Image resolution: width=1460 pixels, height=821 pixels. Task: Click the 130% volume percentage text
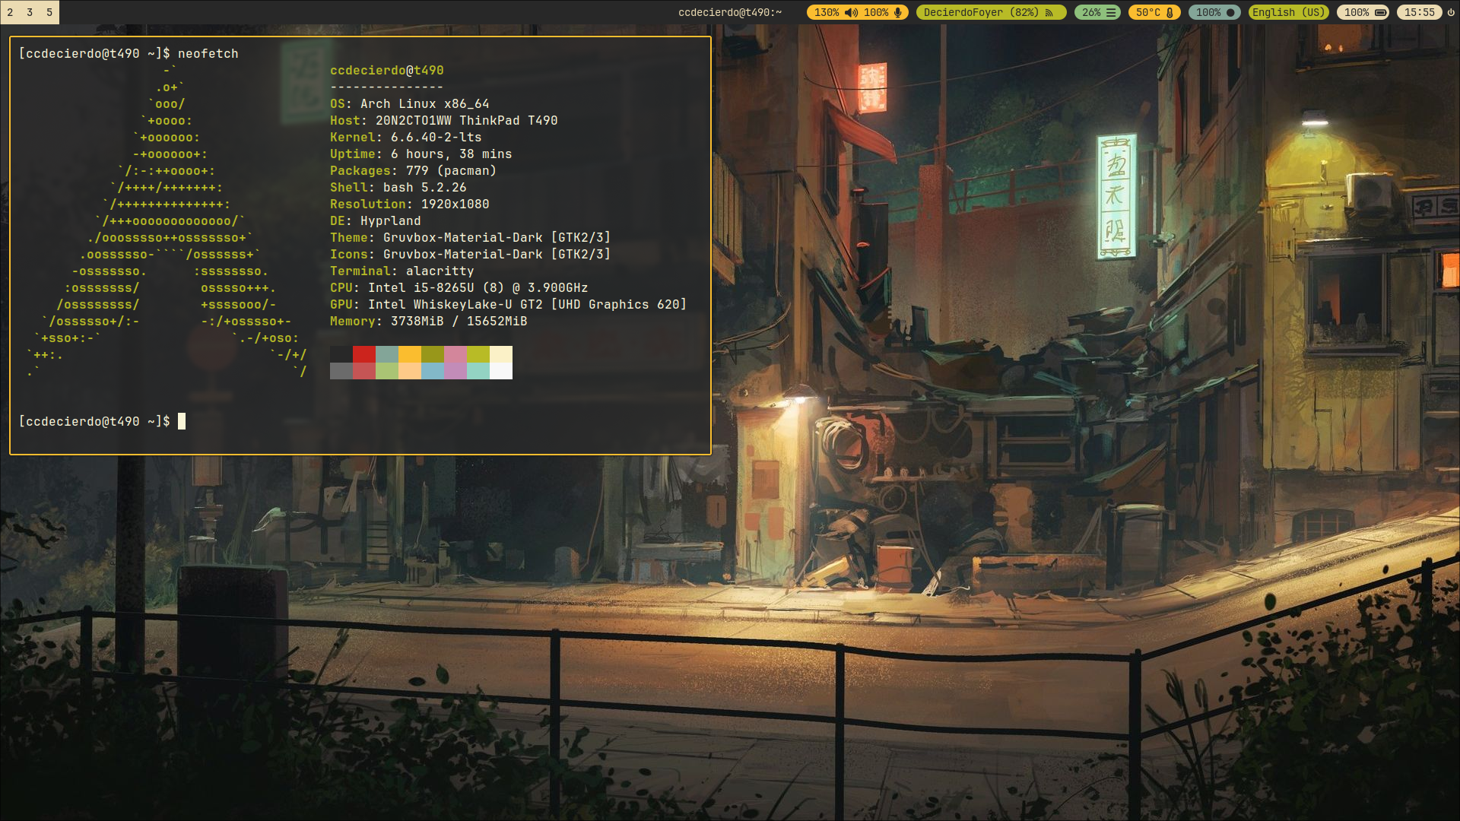(x=827, y=12)
